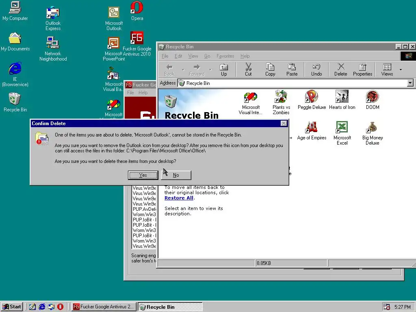Launch Opera from the desktop

click(x=137, y=11)
